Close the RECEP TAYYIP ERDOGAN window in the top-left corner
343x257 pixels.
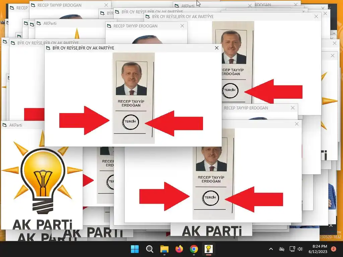pyautogui.click(x=106, y=5)
